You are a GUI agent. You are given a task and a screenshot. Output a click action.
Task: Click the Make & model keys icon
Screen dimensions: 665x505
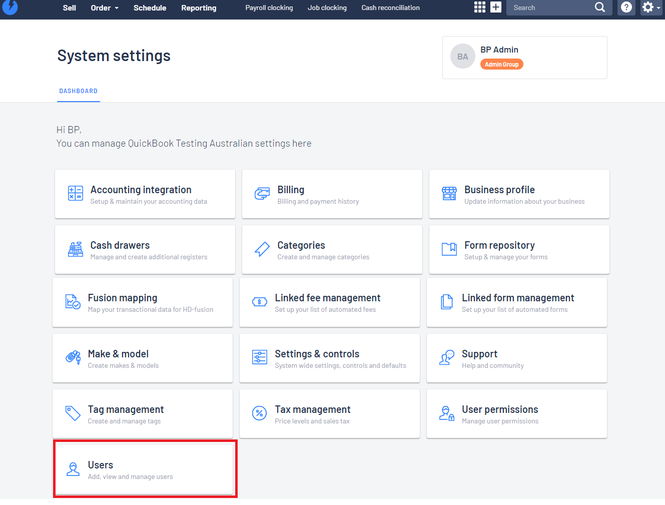pyautogui.click(x=73, y=357)
